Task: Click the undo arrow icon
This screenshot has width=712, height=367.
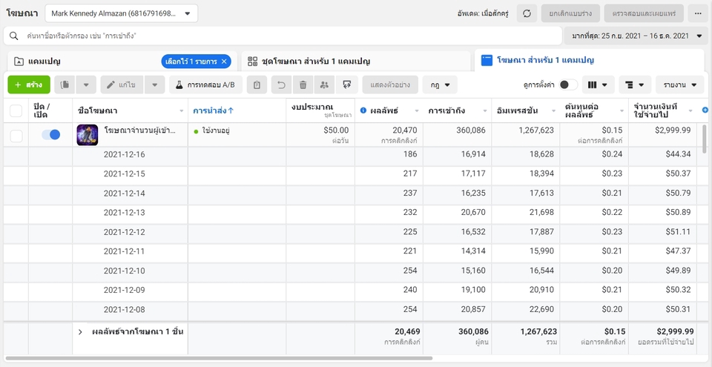Action: (x=282, y=85)
